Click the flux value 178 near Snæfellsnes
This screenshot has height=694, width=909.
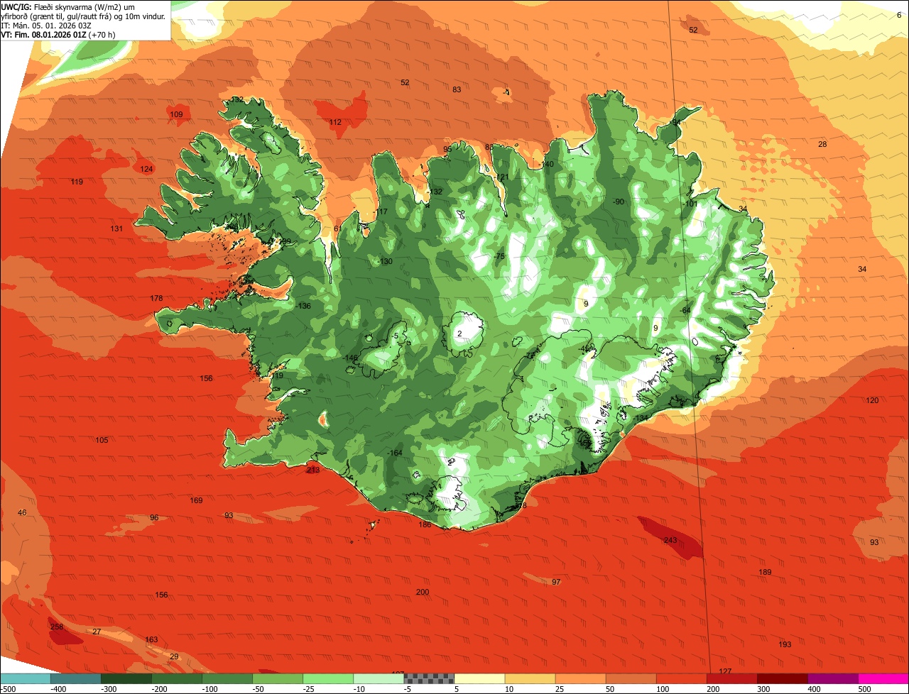tap(157, 298)
